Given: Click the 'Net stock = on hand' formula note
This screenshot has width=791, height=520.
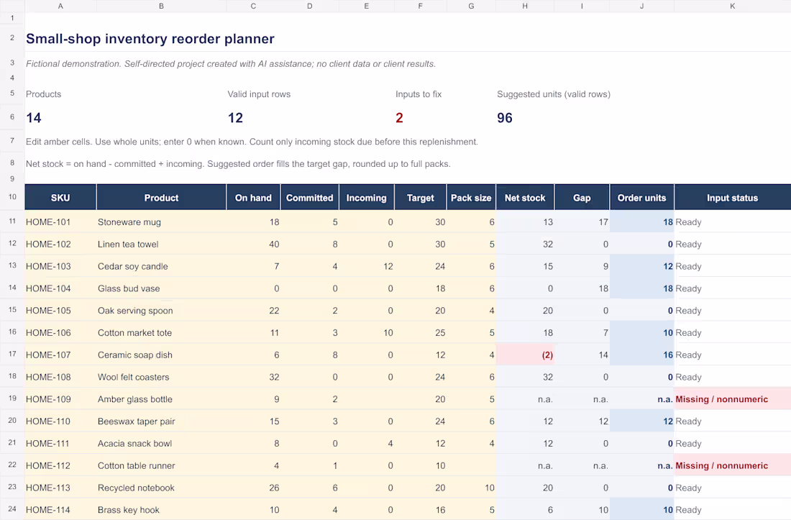Looking at the screenshot, I should coord(238,164).
